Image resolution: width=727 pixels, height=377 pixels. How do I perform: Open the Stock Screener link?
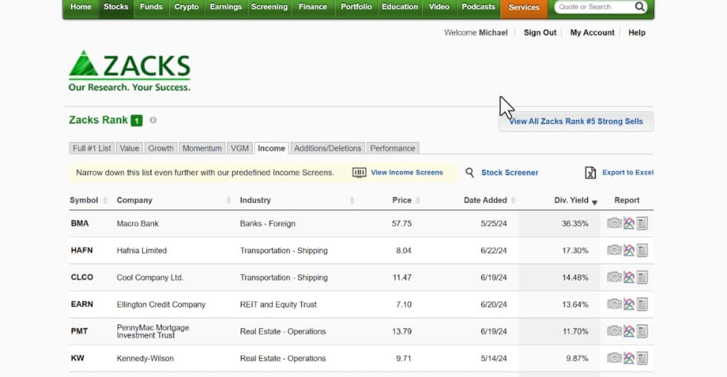tap(510, 173)
